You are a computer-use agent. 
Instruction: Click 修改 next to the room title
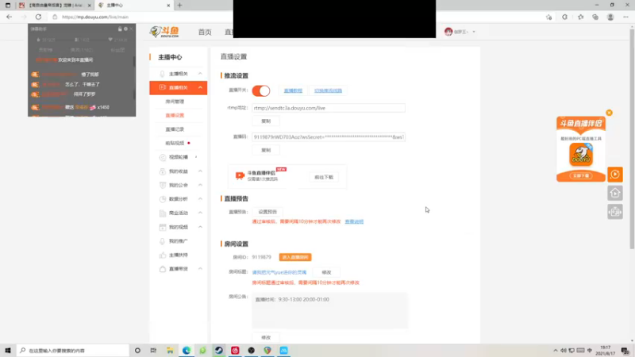coord(326,272)
